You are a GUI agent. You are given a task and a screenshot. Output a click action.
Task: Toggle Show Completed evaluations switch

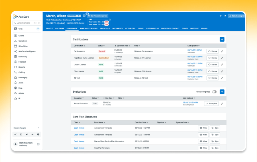tap(214, 92)
